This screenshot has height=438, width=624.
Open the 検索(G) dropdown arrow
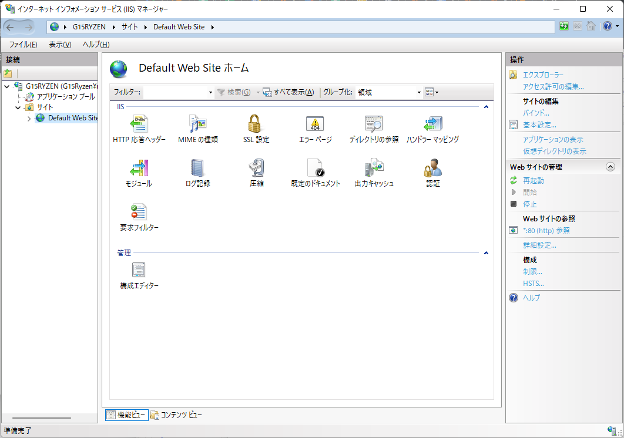coord(258,92)
